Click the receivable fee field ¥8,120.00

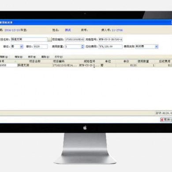(110, 47)
